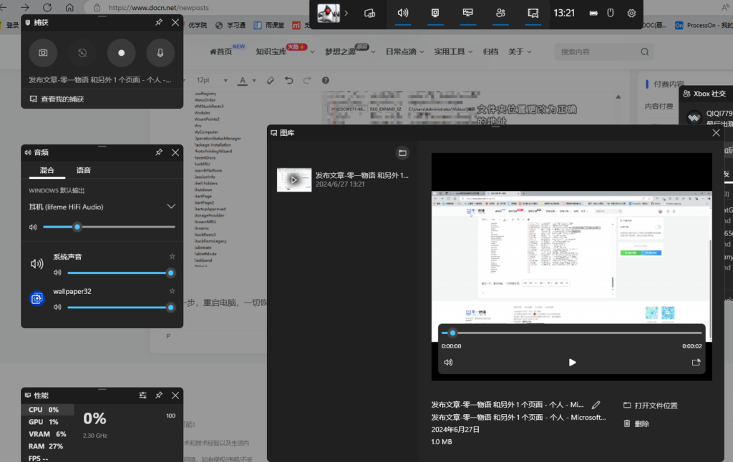
Task: Open the widget menu in Game Bar
Action: pos(369,13)
